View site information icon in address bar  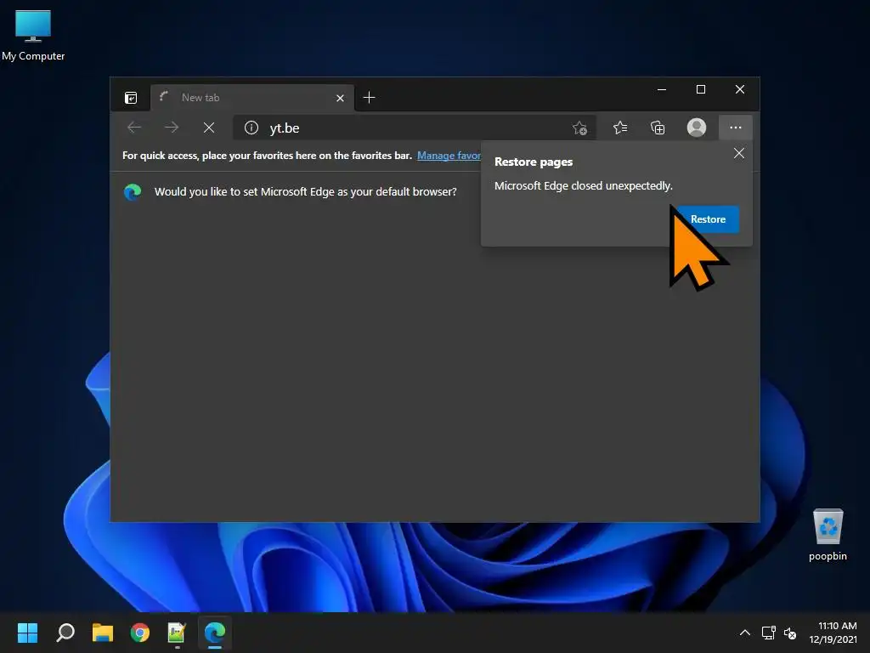click(251, 128)
